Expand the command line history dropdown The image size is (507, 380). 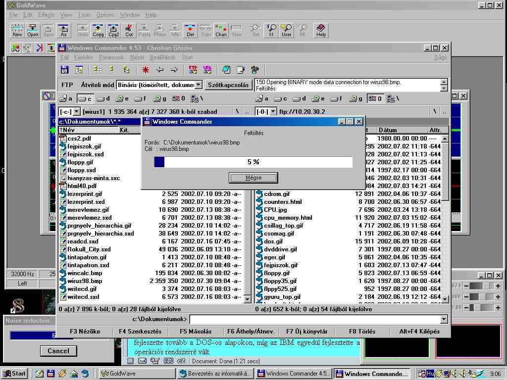tap(444, 319)
